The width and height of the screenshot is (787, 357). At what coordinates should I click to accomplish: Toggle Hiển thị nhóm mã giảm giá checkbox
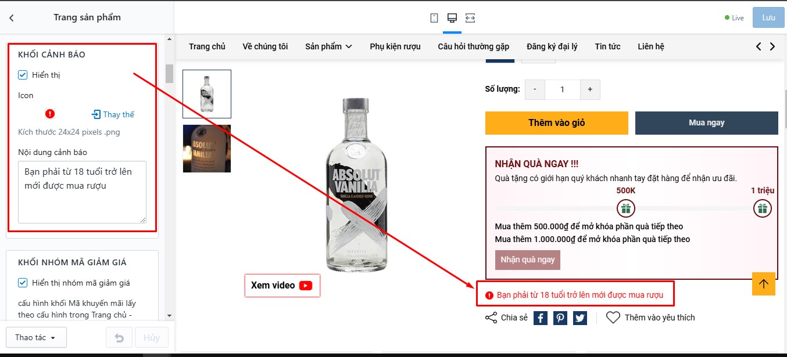23,283
